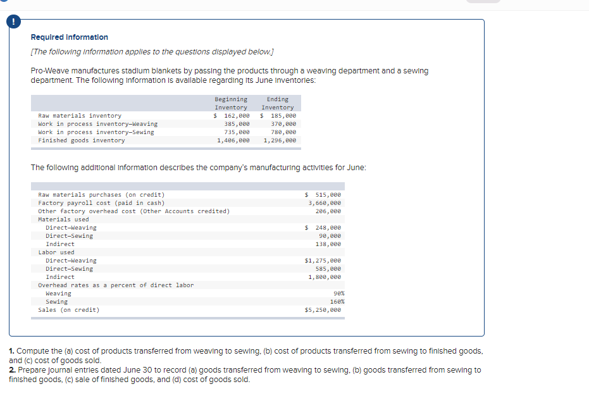Click the $1,275,000 direct weaving labor

323,261
